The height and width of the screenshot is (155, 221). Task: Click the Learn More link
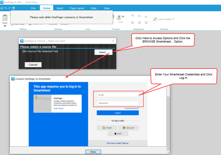pos(59,108)
